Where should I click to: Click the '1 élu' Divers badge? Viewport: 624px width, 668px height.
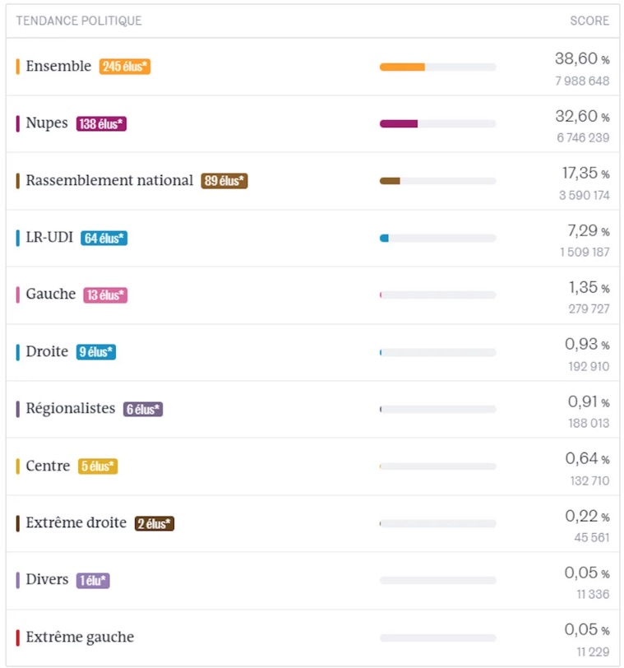pyautogui.click(x=93, y=581)
